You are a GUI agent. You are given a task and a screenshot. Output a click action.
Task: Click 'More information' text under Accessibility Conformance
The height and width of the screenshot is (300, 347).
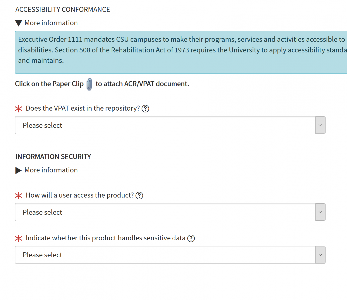(x=51, y=23)
